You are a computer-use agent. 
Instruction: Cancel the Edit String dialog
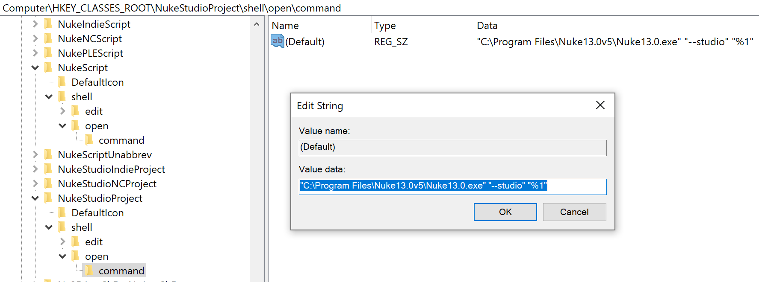tap(574, 212)
